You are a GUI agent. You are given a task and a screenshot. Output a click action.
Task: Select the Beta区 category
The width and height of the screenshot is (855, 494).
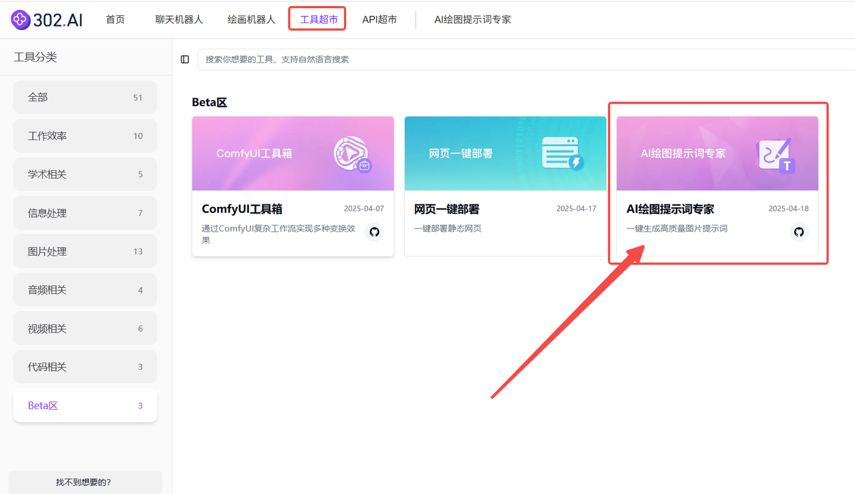pyautogui.click(x=85, y=405)
